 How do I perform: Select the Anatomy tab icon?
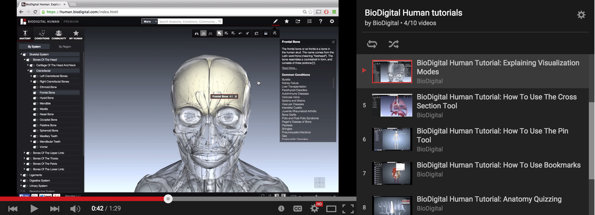click(x=25, y=35)
